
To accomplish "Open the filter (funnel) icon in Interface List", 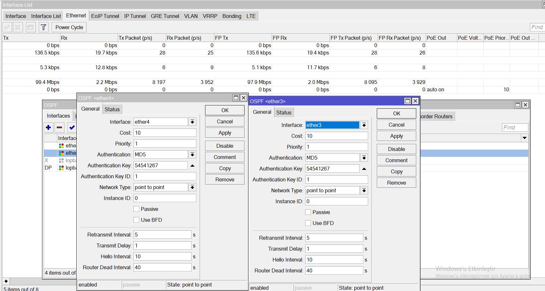I will (43, 27).
